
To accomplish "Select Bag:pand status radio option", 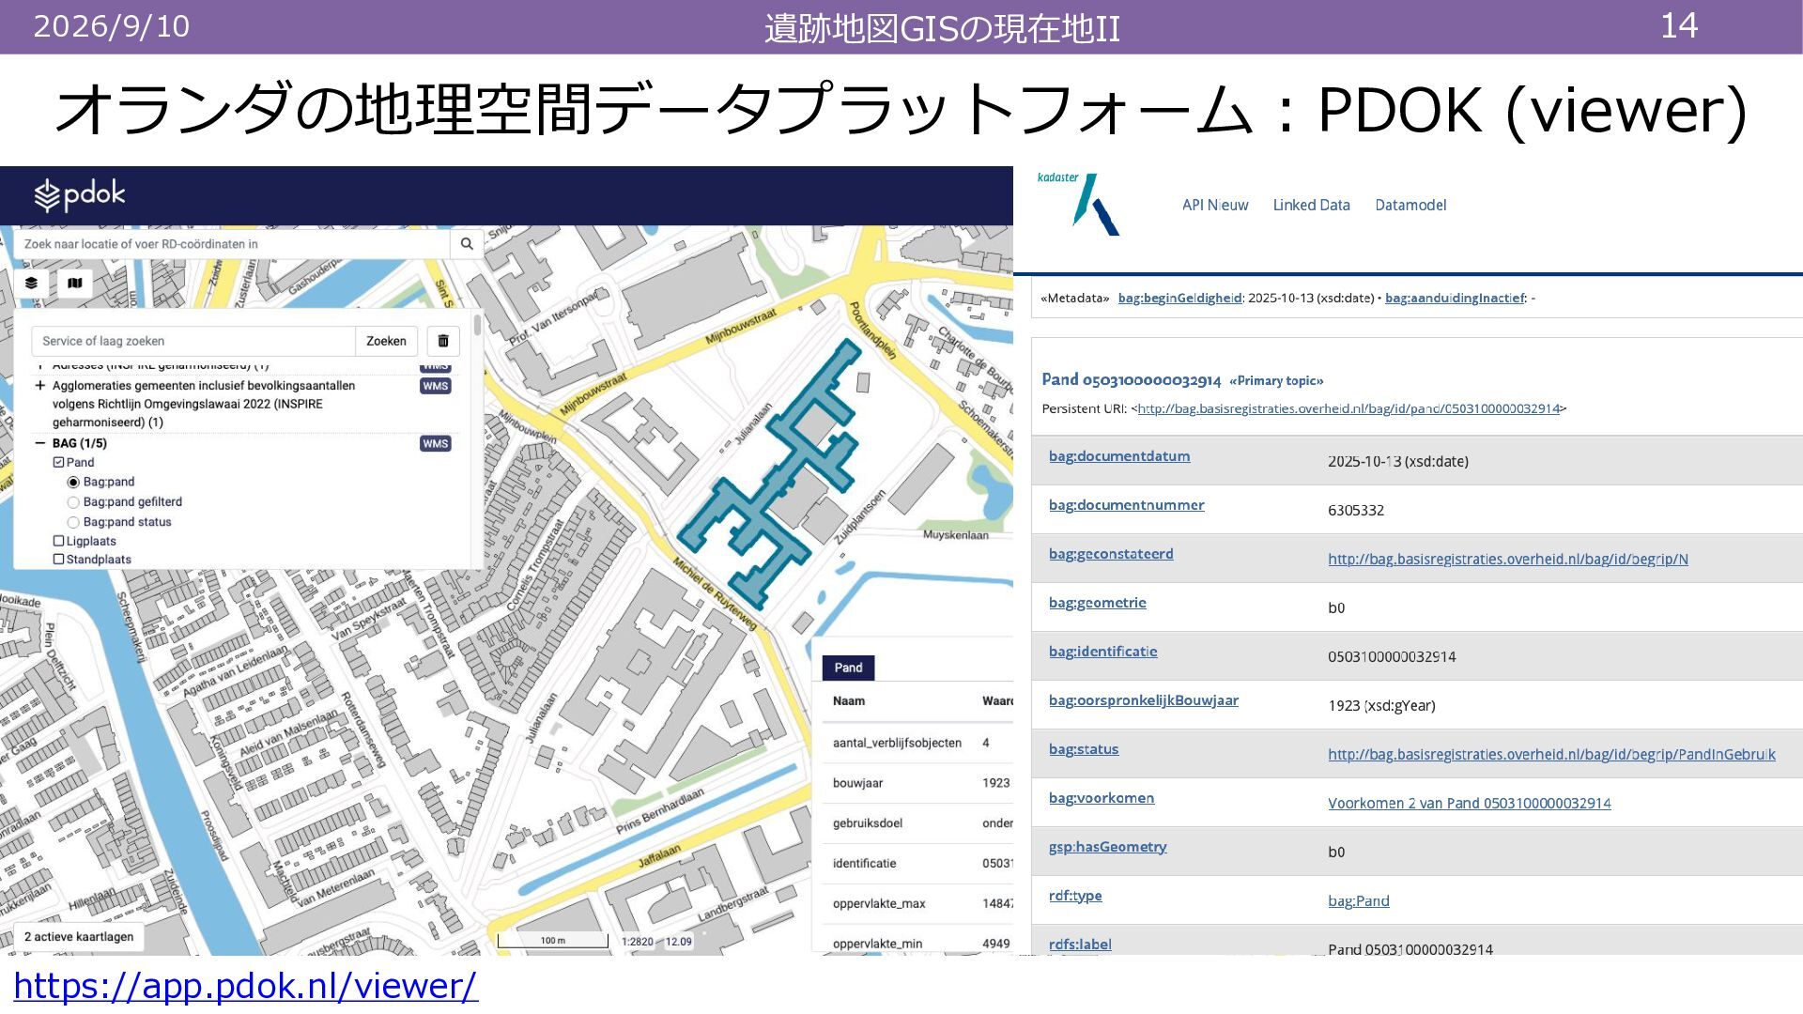I will 73,522.
